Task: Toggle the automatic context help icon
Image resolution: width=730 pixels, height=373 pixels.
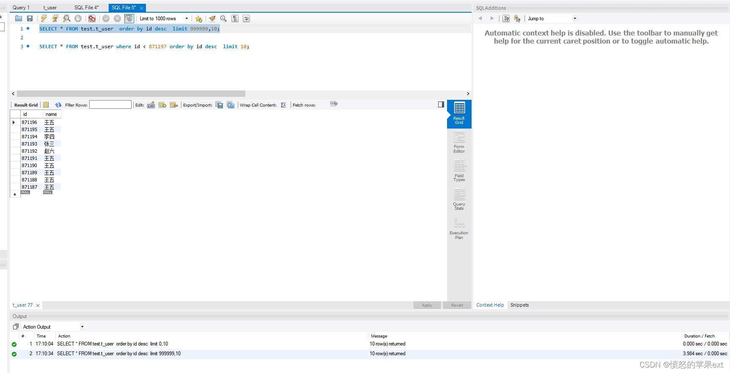Action: tap(517, 19)
